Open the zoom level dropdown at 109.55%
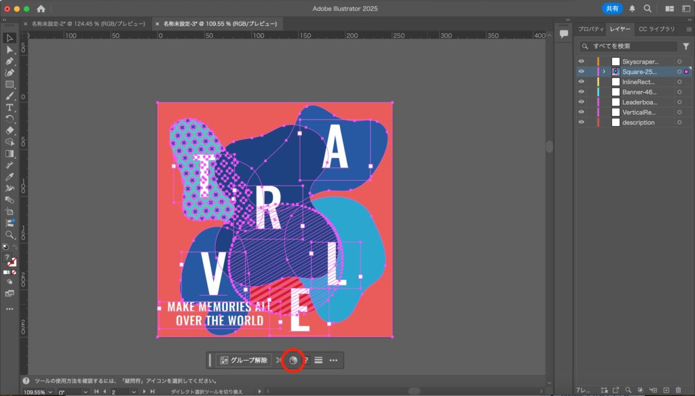 point(51,392)
